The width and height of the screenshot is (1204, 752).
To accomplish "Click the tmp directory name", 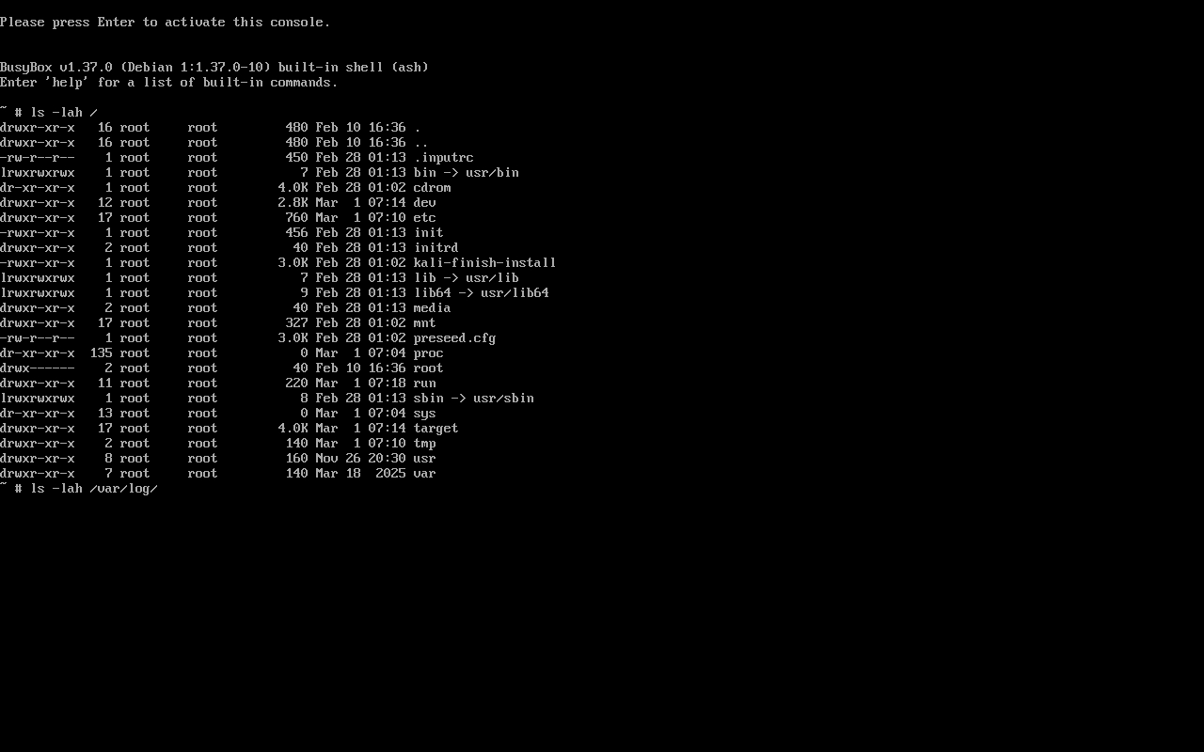I will tap(424, 444).
